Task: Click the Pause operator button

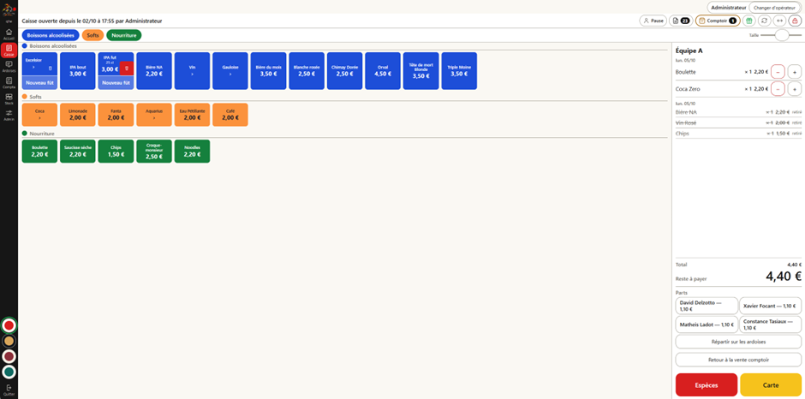Action: [x=653, y=21]
